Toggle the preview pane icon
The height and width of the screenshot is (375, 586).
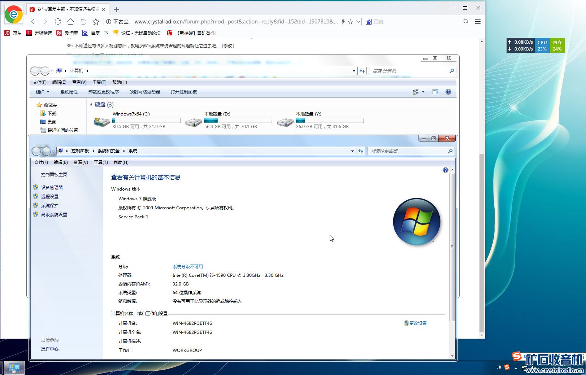(x=435, y=92)
